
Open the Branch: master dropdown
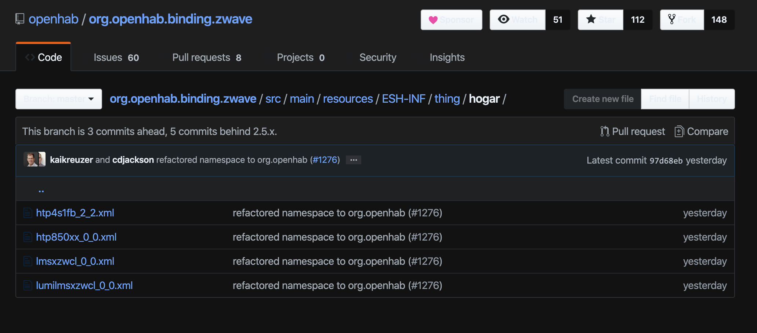click(59, 99)
